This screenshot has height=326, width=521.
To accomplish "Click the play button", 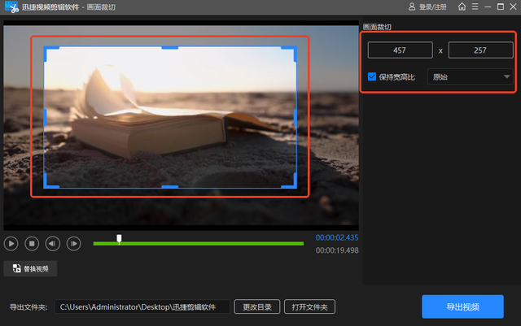I will pyautogui.click(x=11, y=244).
